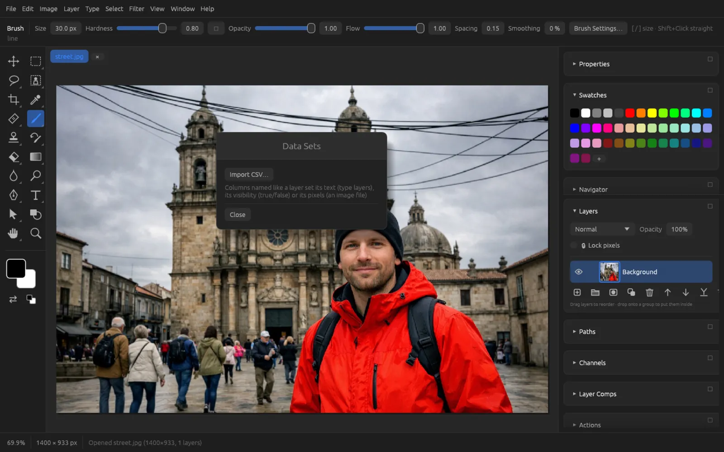Screen dimensions: 724x452
Task: Enable the Lock pixels option
Action: (x=574, y=245)
